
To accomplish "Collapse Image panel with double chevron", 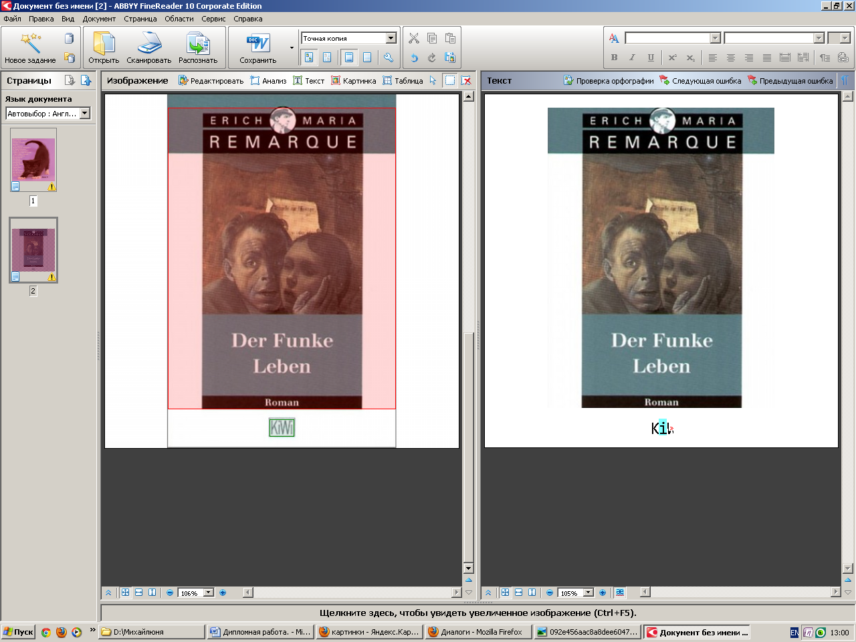I will [108, 593].
